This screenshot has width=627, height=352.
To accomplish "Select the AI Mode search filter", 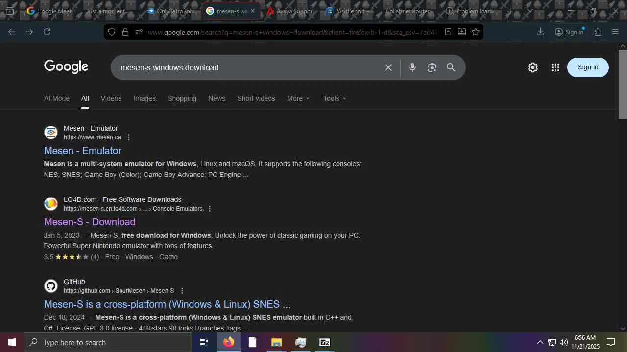I will [x=57, y=98].
